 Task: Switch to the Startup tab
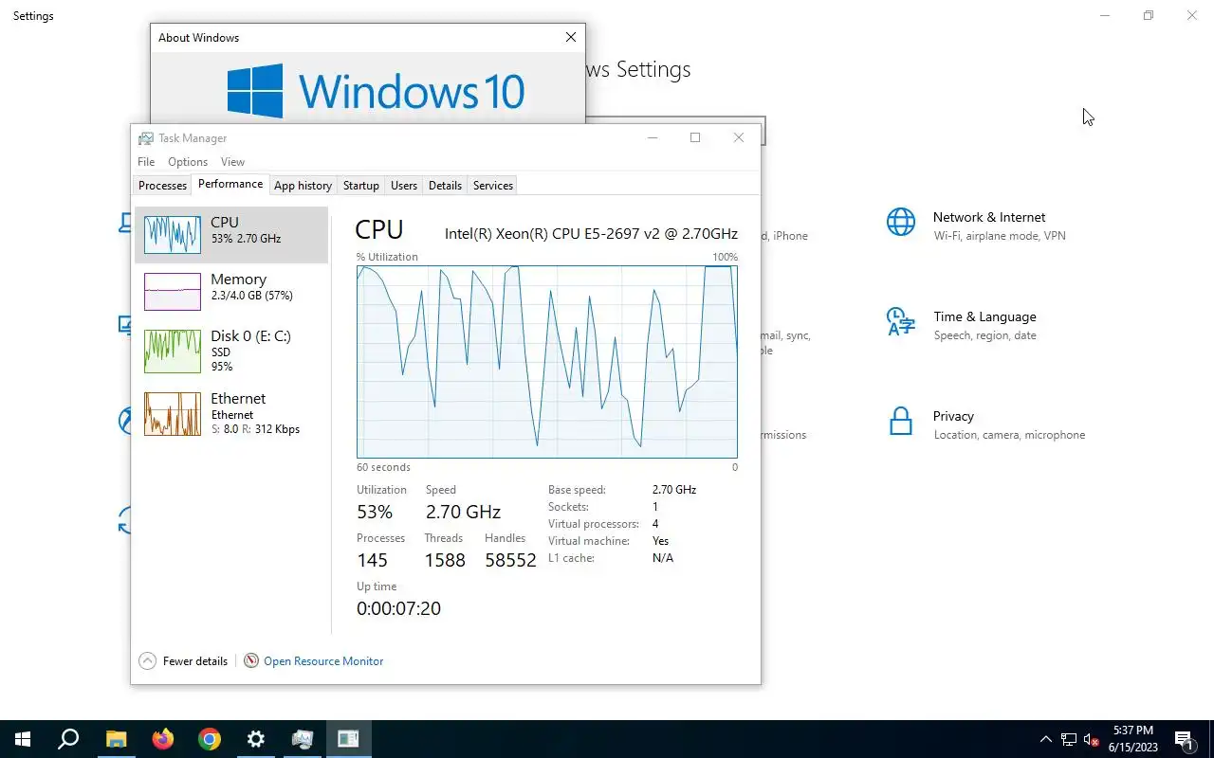pyautogui.click(x=360, y=186)
